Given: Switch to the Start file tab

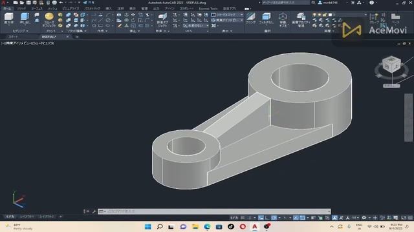Looking at the screenshot, I should point(14,37).
